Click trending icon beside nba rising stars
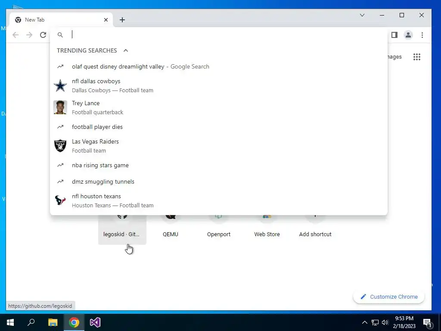 (x=60, y=165)
